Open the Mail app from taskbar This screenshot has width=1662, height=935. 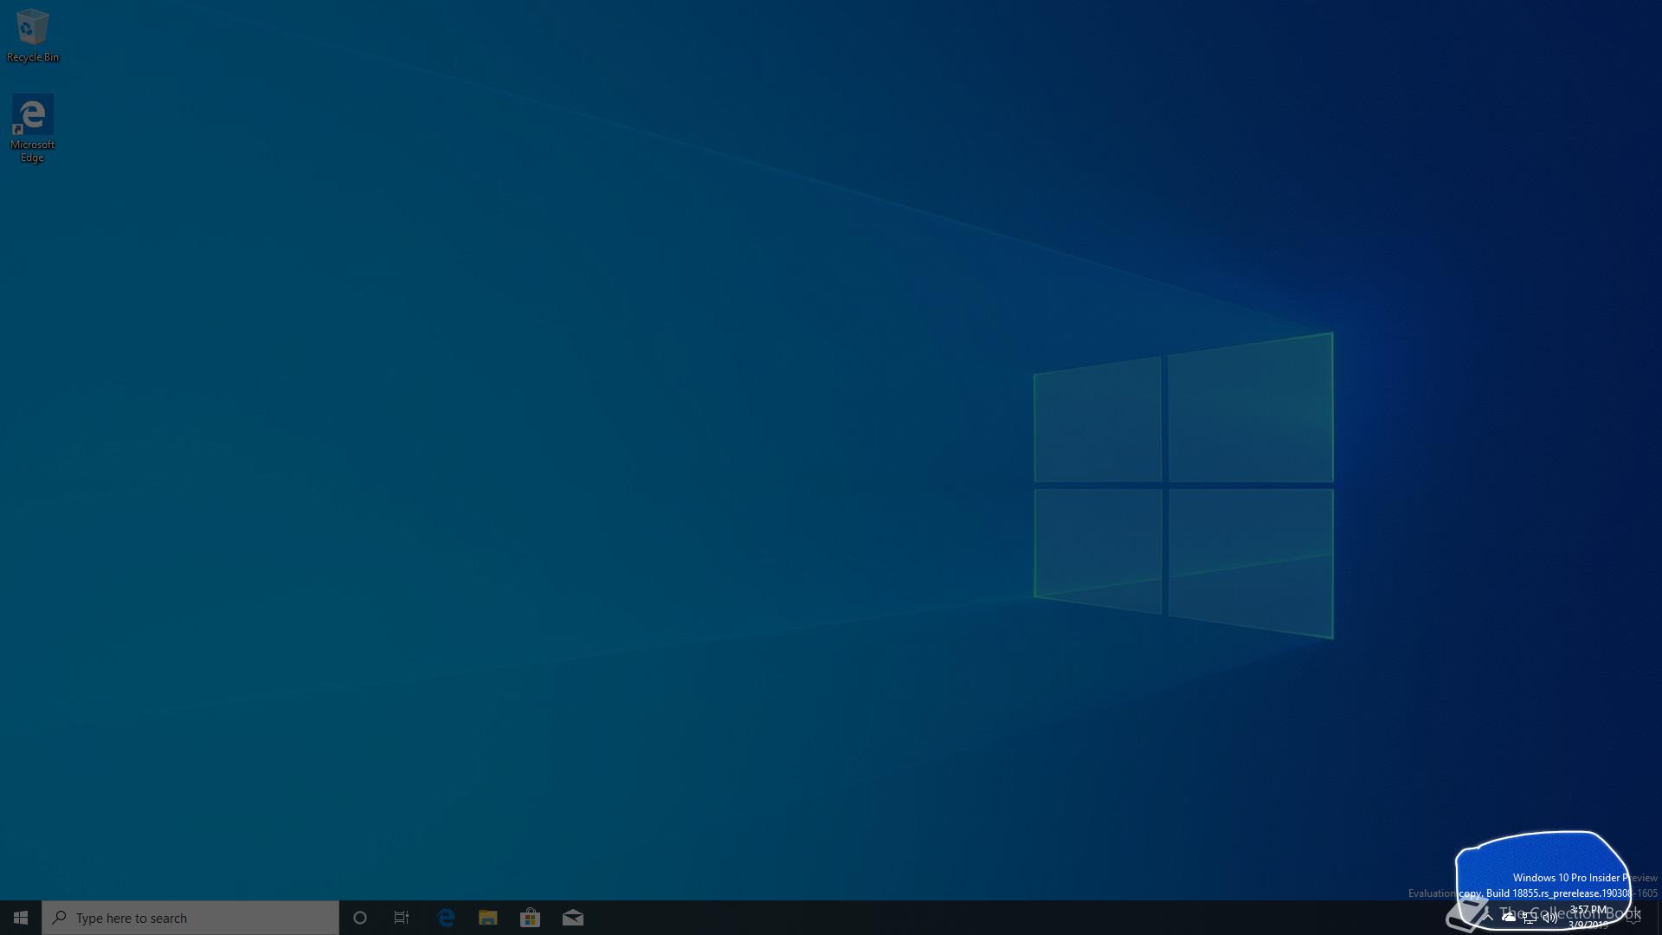point(572,918)
